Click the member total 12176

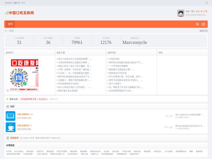106,42
